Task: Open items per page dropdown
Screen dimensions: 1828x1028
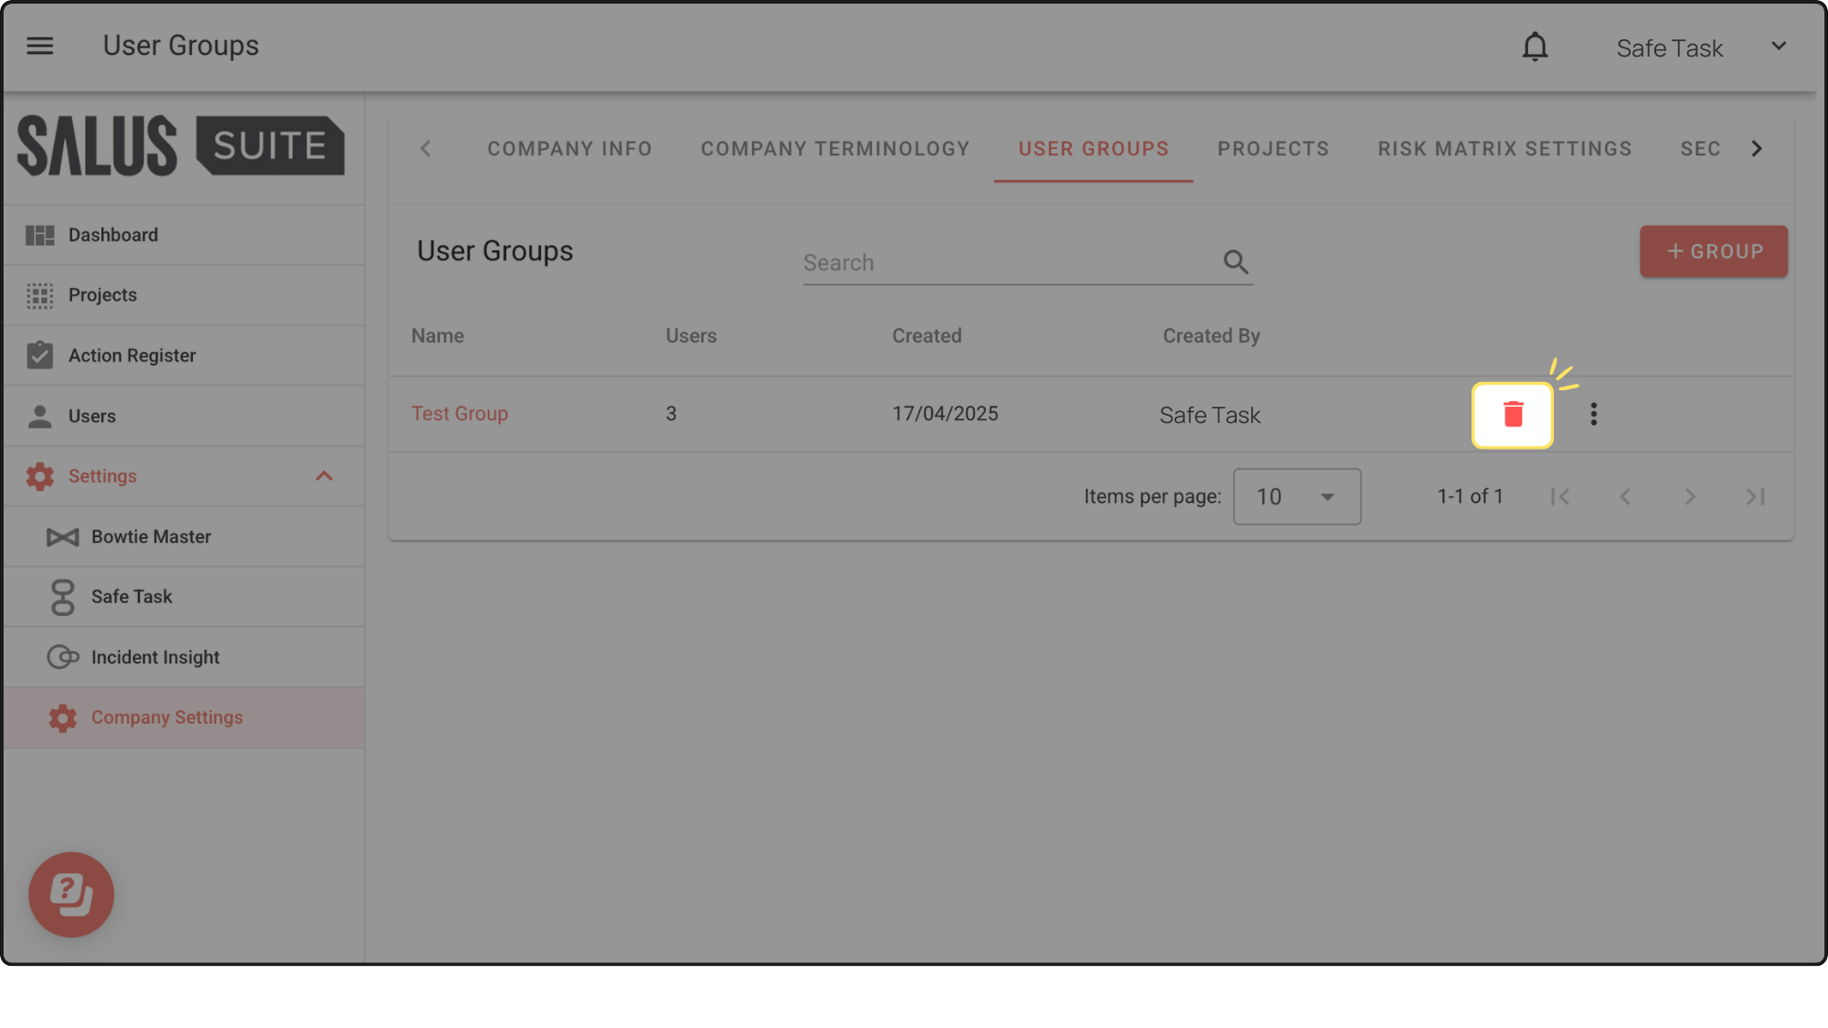Action: tap(1296, 497)
